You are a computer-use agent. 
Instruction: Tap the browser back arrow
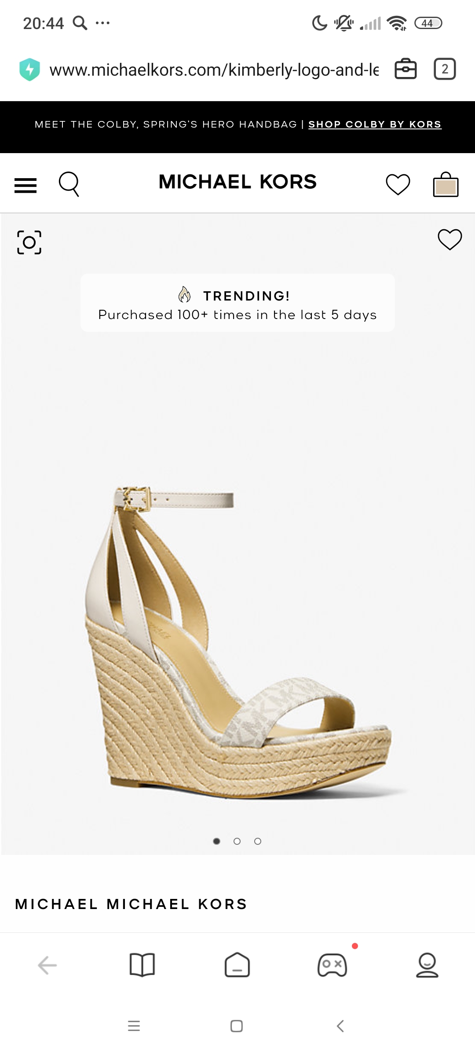point(47,965)
